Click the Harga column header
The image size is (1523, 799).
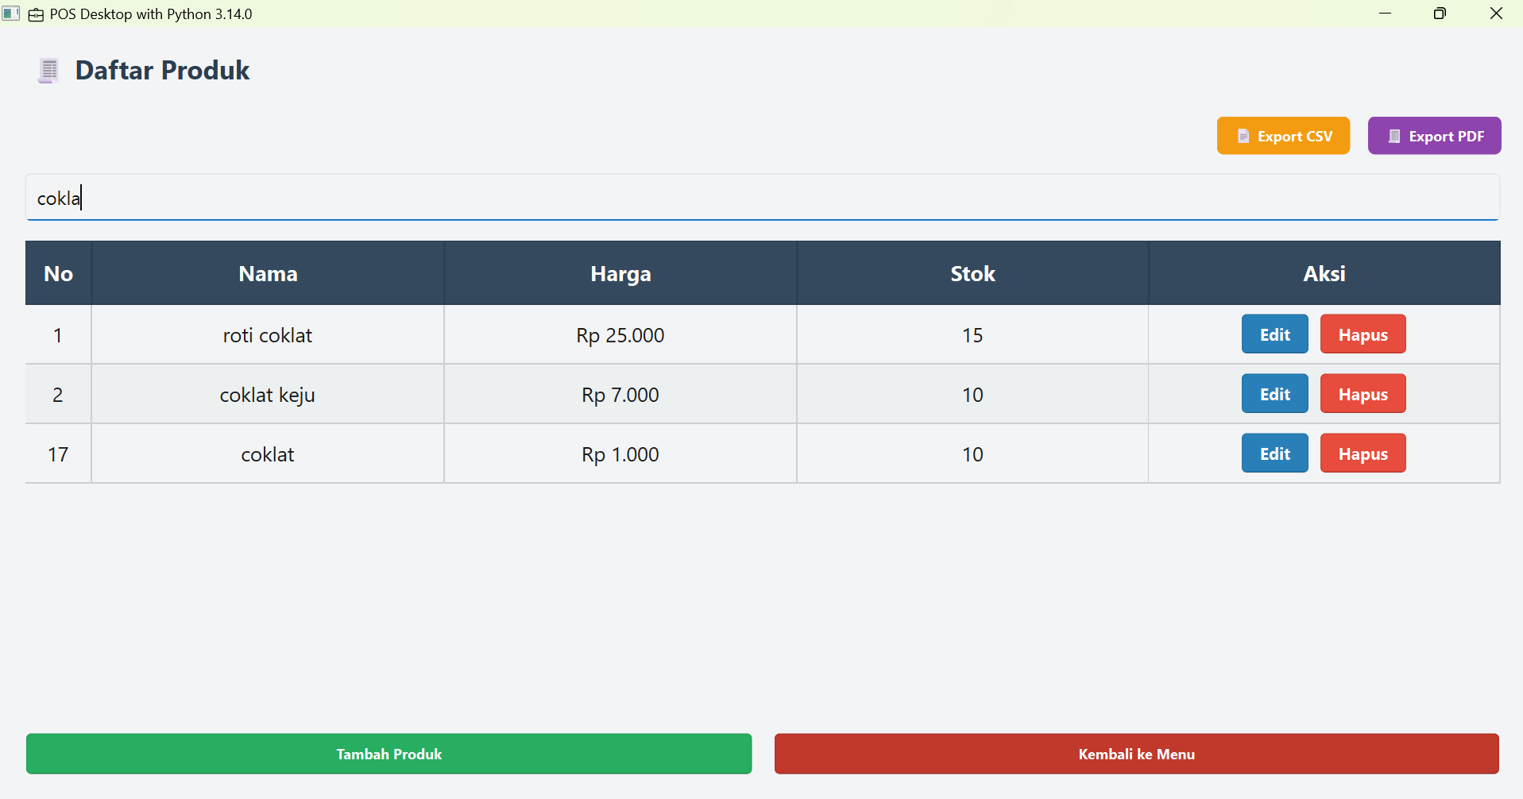(620, 273)
